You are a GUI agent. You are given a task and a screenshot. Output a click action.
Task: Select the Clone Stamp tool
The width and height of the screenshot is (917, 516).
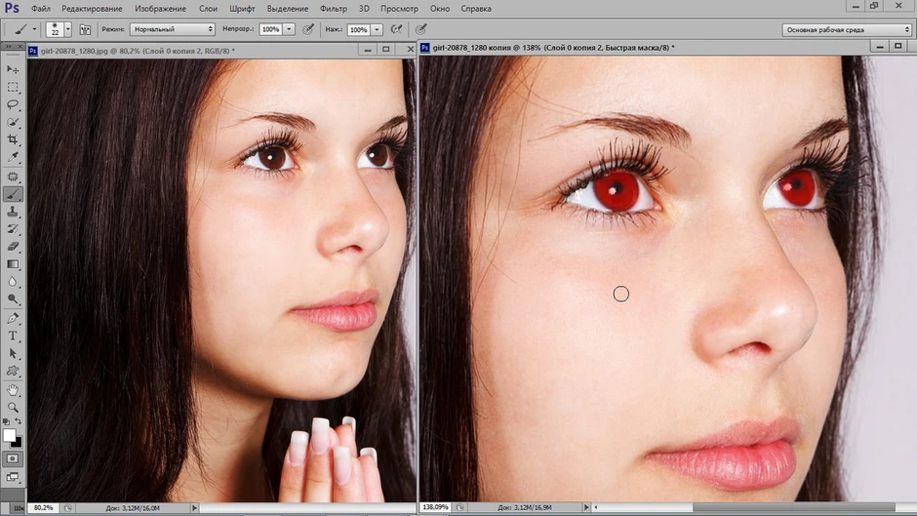(13, 212)
